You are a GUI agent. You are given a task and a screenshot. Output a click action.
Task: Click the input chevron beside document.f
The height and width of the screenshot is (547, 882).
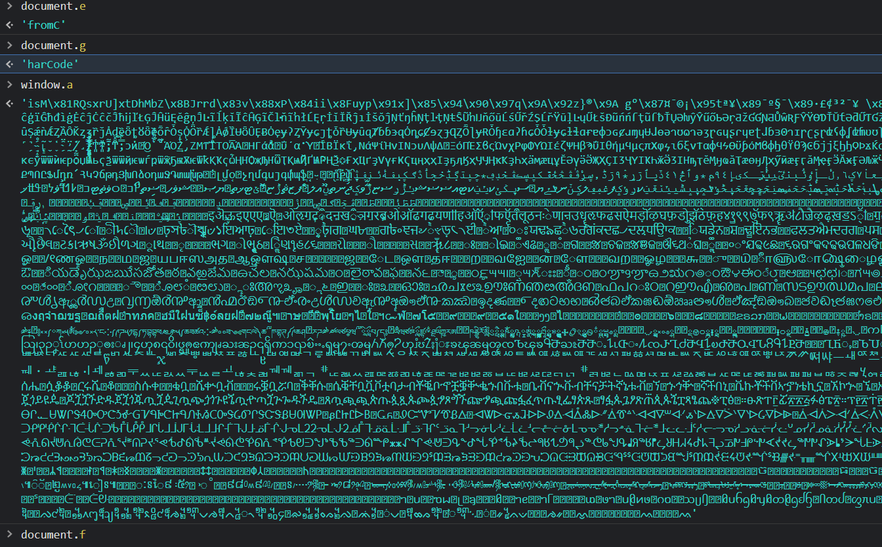9,535
